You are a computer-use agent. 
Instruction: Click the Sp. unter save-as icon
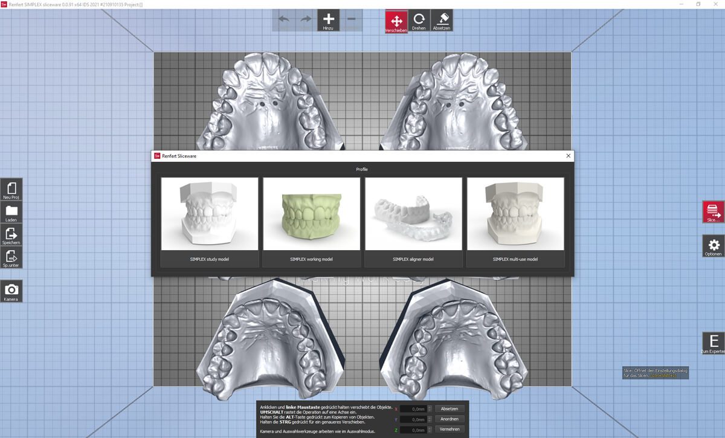pyautogui.click(x=11, y=258)
